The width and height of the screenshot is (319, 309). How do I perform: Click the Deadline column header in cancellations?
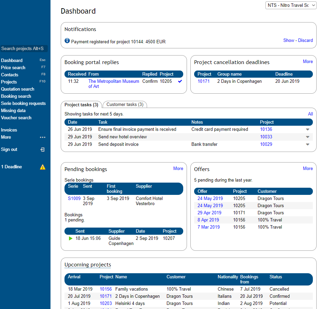click(x=284, y=74)
